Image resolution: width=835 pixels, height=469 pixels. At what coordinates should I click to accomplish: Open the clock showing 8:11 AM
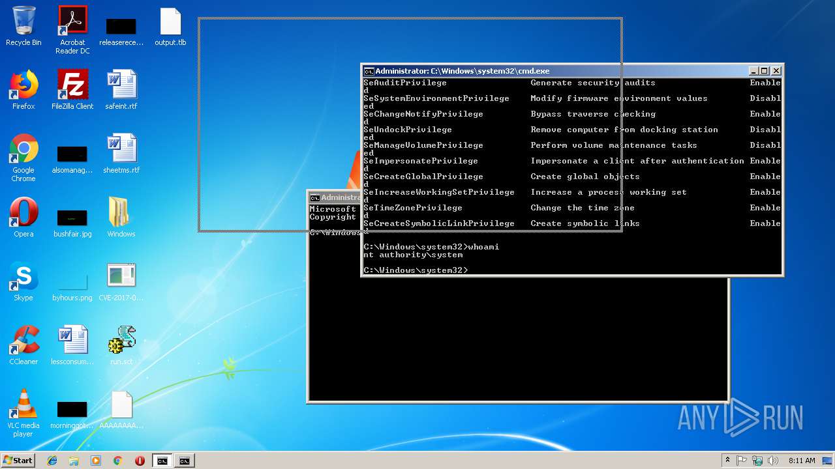pos(802,461)
